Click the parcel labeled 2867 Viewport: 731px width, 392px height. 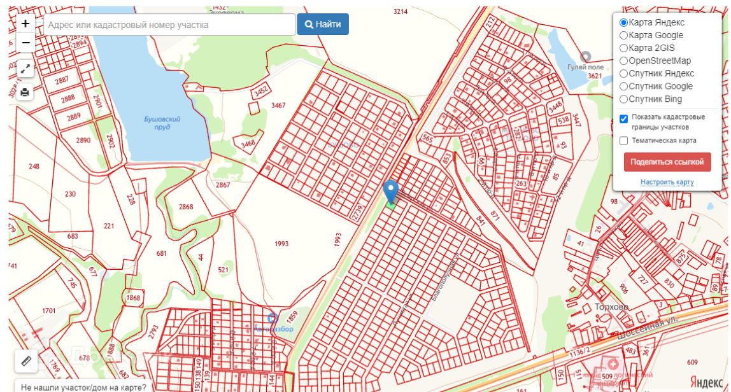coord(223,185)
